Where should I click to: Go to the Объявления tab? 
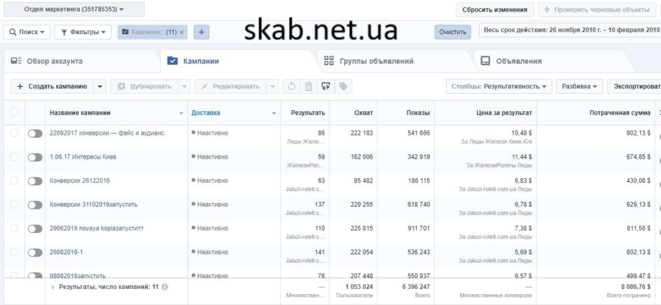tap(518, 61)
